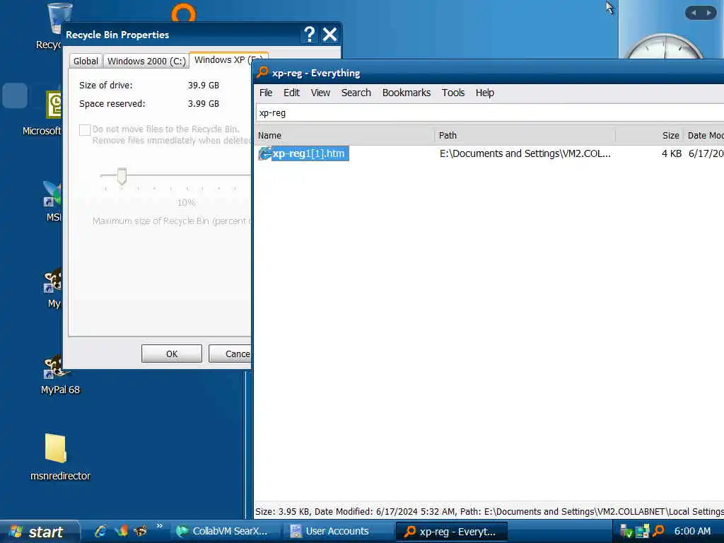Select the MyPal 68 desktop icon
The width and height of the screenshot is (724, 543).
pos(60,374)
